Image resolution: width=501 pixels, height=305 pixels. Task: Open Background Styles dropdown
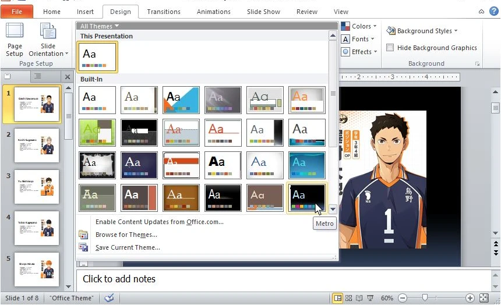coord(422,31)
